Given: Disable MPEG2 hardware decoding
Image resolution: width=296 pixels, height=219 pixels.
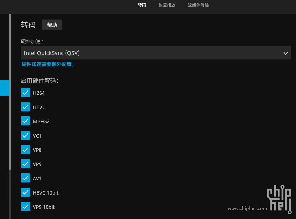Looking at the screenshot, I should (x=25, y=121).
